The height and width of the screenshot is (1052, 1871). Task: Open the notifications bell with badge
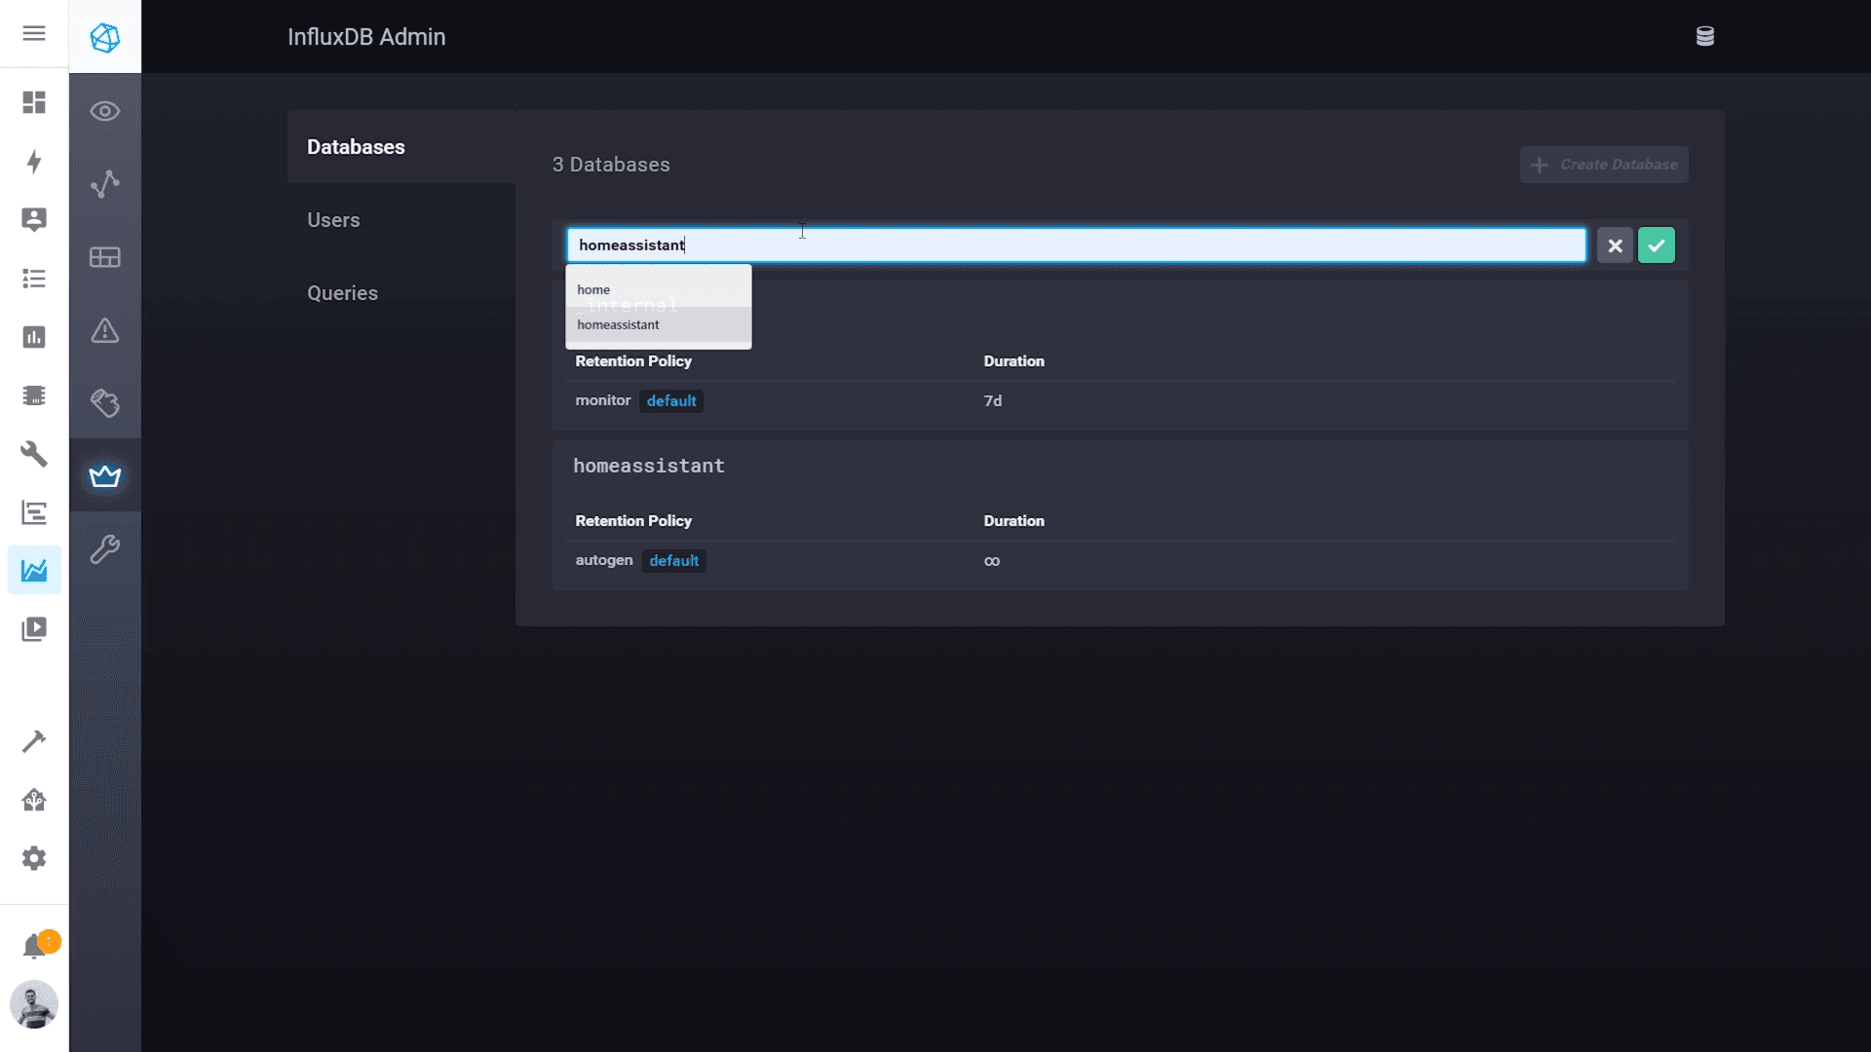(x=34, y=943)
